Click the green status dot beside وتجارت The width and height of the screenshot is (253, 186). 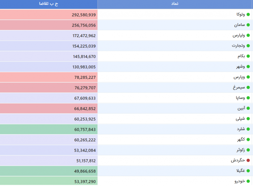(248, 46)
